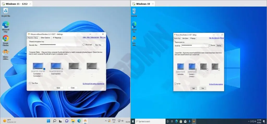Expand hidden tray icons chevron on the Windows 11 taskbar
This screenshot has height=124, width=267.
coord(106,121)
